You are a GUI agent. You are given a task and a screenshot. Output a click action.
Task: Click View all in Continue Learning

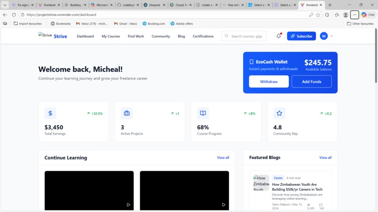click(223, 158)
